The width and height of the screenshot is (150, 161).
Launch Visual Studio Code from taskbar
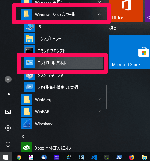pos(94,157)
